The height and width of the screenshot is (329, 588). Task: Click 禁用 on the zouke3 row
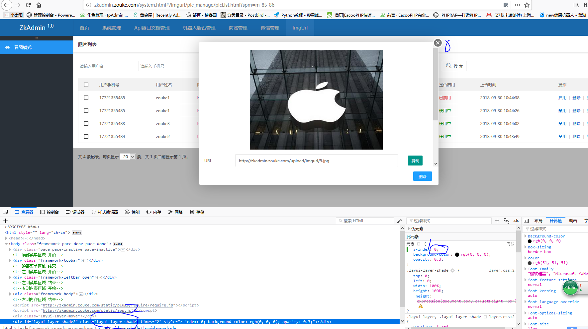point(562,123)
